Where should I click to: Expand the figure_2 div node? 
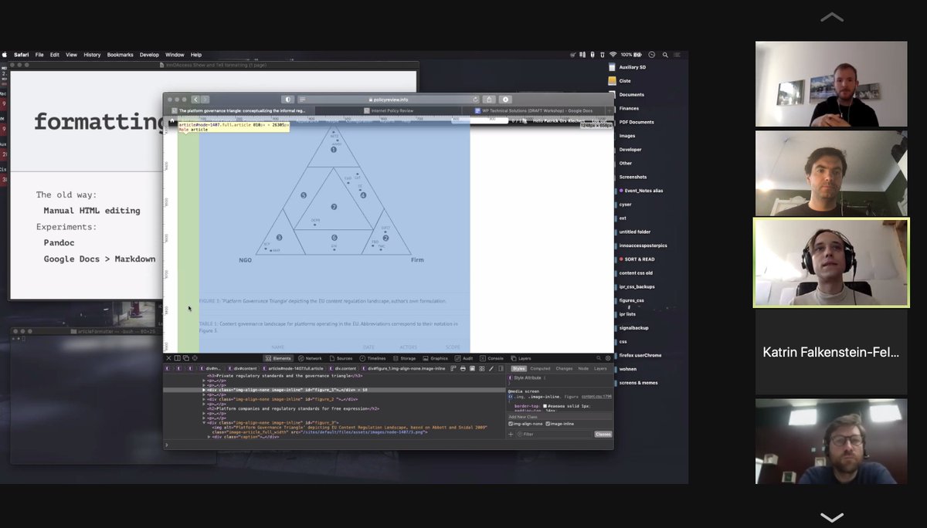click(x=204, y=400)
